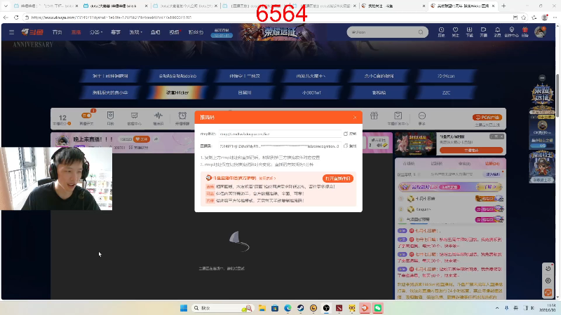Select the first chat panel tab
The width and height of the screenshot is (561, 315).
click(409, 164)
